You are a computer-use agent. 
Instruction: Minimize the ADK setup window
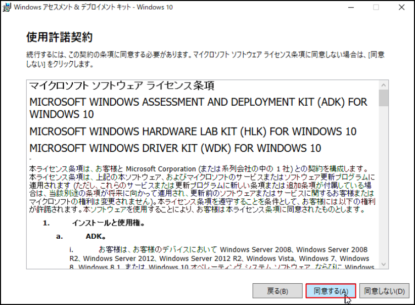tap(351, 7)
